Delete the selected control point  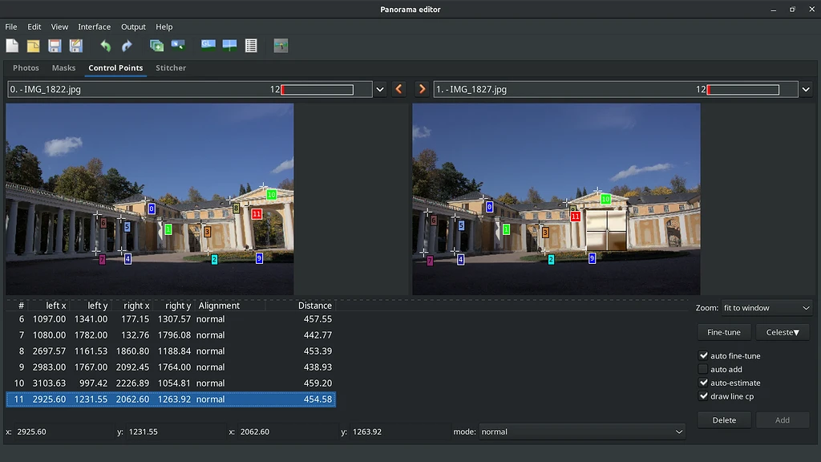click(x=724, y=420)
